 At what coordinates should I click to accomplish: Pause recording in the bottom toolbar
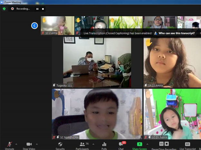coord(162,144)
